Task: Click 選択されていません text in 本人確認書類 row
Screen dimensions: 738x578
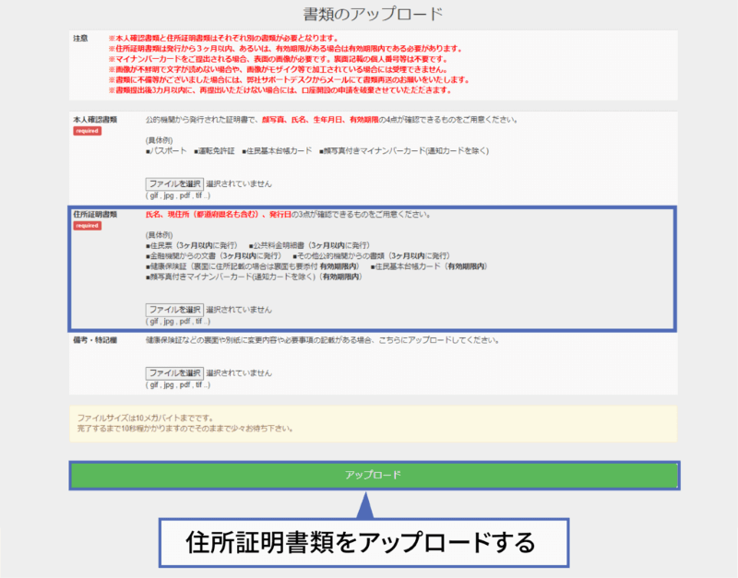Action: click(239, 183)
